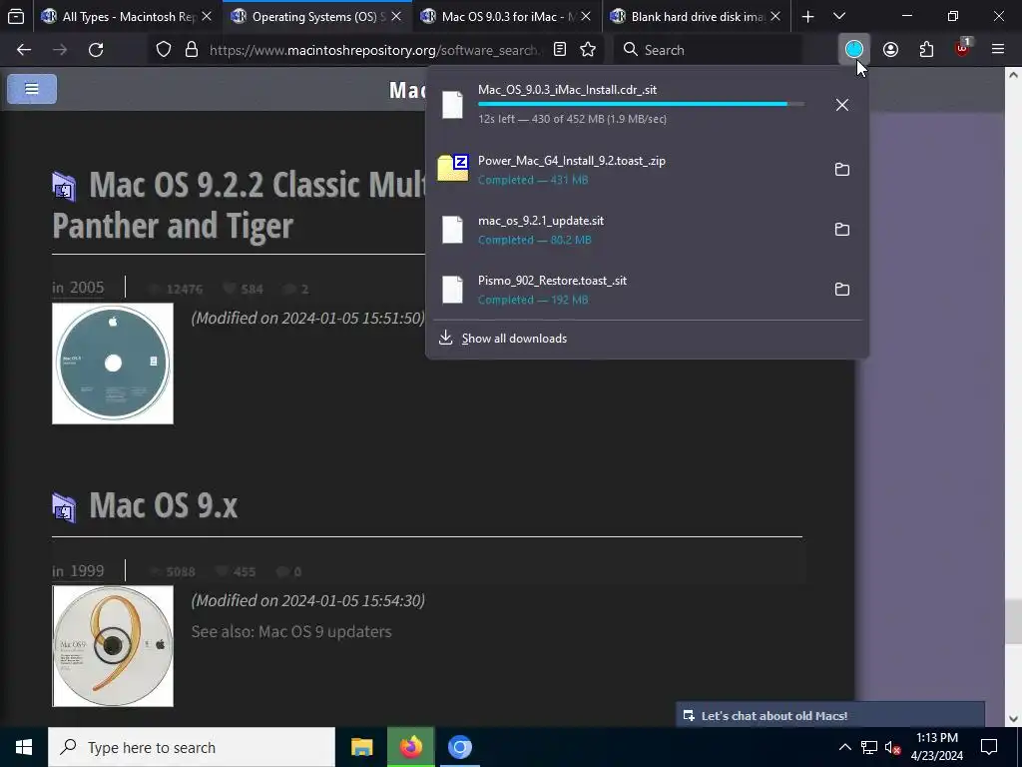Screen dimensions: 1022x767
Task: Open Firefox application menu
Action: (998, 50)
